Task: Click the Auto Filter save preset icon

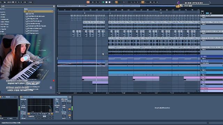Action: point(70,97)
